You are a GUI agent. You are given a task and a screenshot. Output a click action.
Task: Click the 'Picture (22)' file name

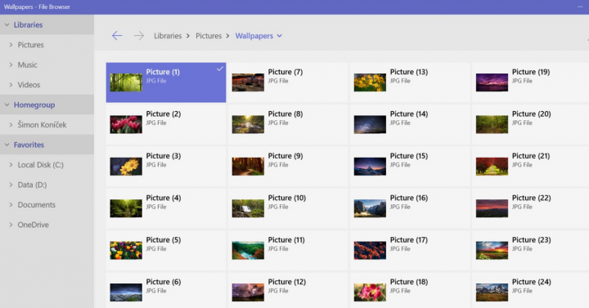[531, 198]
